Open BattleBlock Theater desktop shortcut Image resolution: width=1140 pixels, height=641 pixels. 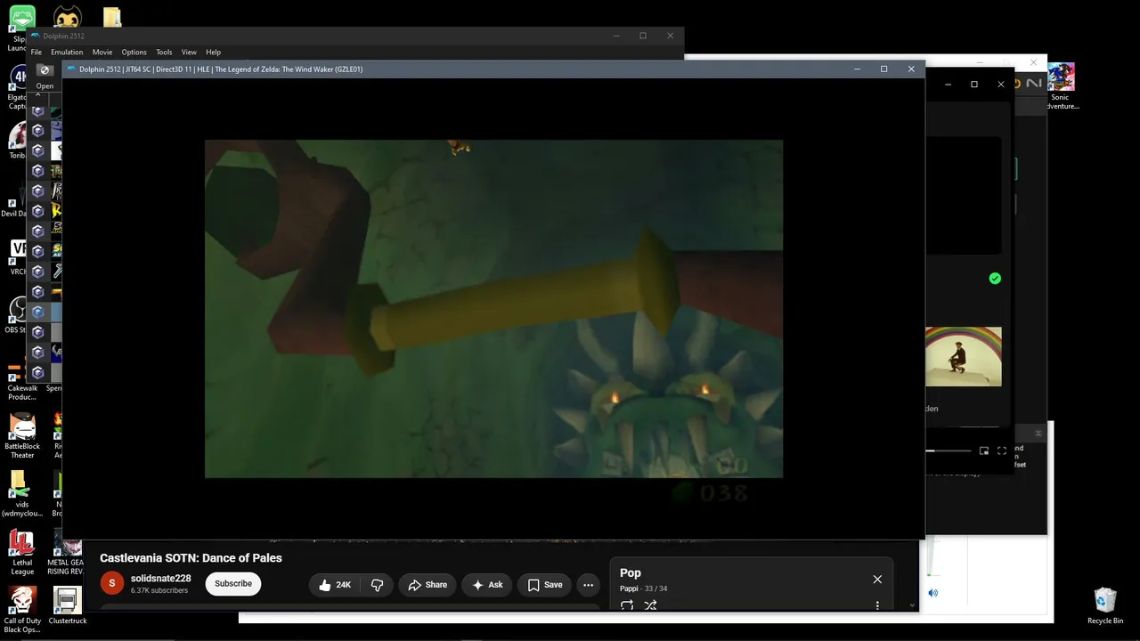[22, 436]
